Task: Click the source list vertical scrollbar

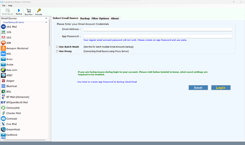Action: pyautogui.click(x=49, y=33)
